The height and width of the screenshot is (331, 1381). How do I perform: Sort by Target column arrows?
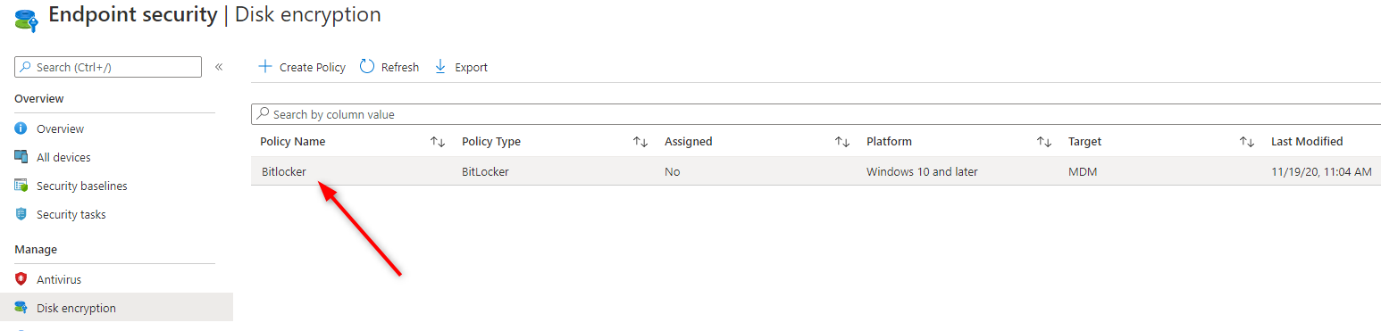pyautogui.click(x=1247, y=142)
